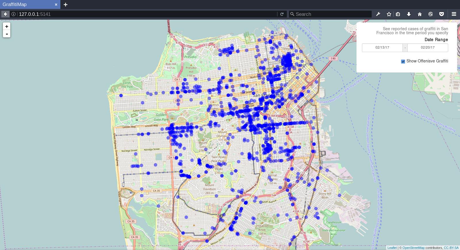Focus the browser Search box
The width and height of the screenshot is (460, 250).
point(331,14)
